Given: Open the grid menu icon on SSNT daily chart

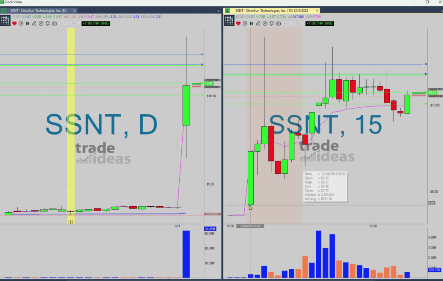Looking at the screenshot, I should pos(5,21).
